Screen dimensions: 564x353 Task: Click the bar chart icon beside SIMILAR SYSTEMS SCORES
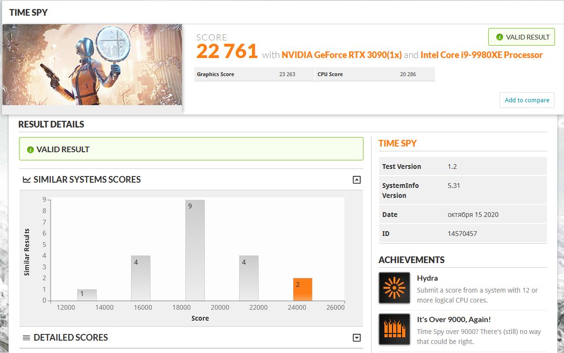(26, 179)
